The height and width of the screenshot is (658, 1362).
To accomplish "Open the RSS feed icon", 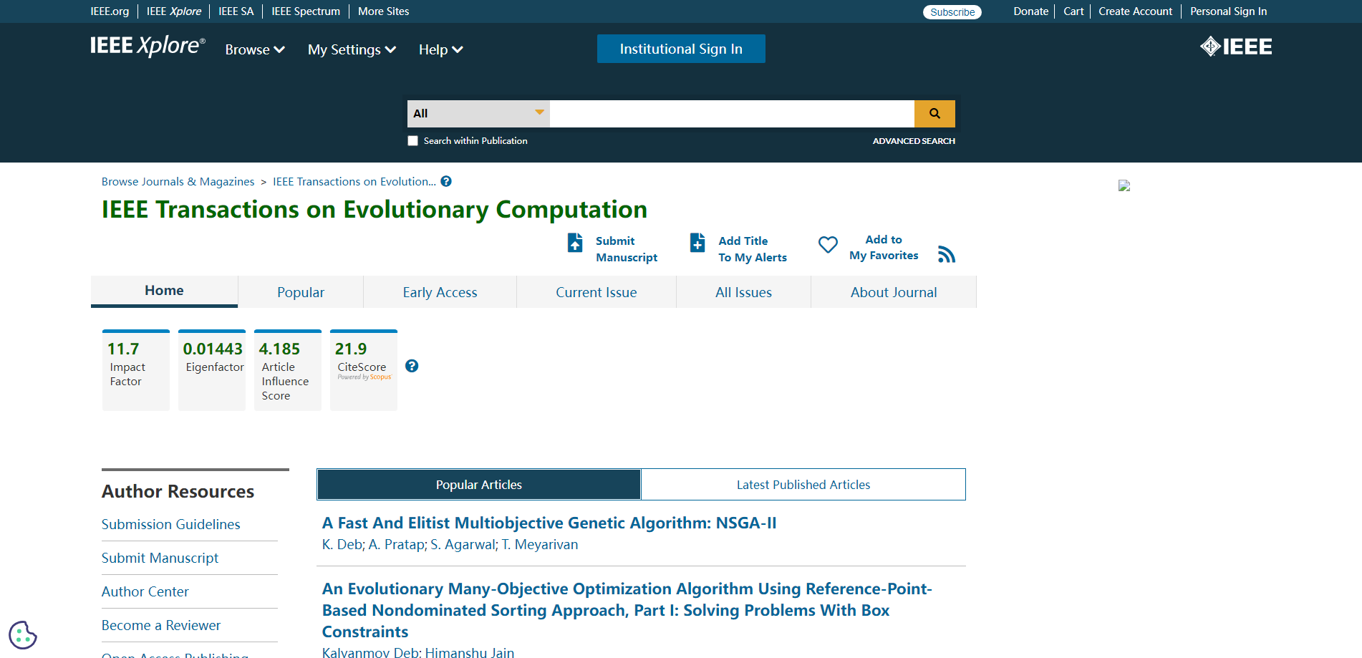I will pyautogui.click(x=947, y=255).
